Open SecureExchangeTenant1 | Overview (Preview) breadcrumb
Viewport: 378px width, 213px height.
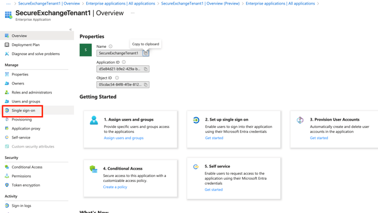point(200,3)
